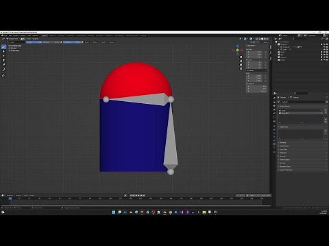The width and height of the screenshot is (329, 246).
Task: Switch to solid viewport shading
Action: tap(263, 39)
